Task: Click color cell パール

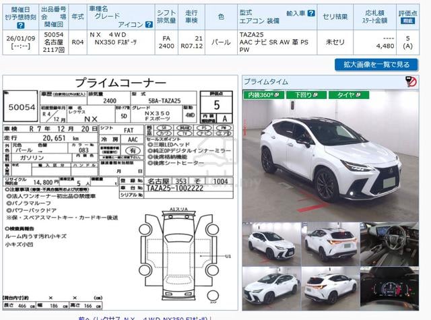Action: click(221, 42)
